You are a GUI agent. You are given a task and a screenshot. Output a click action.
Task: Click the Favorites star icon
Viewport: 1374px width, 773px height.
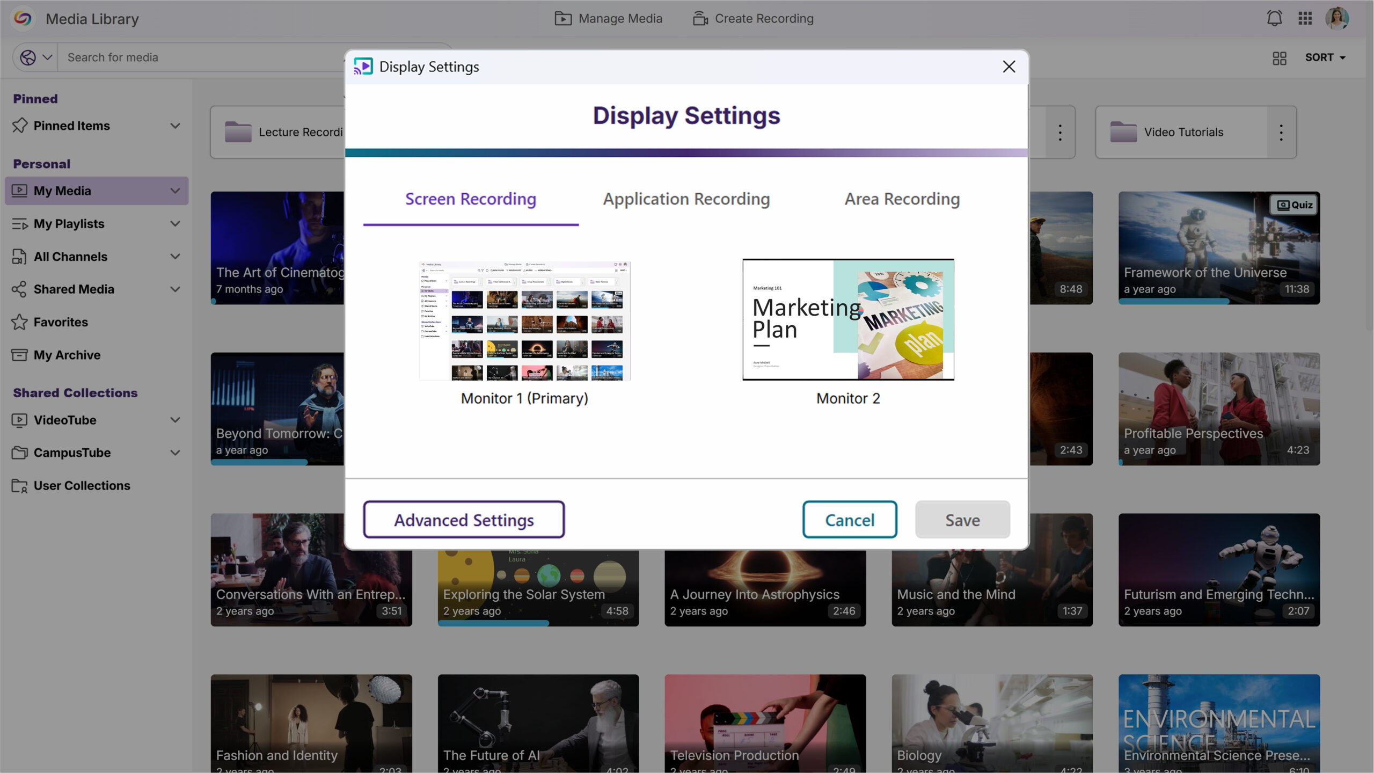click(x=19, y=322)
